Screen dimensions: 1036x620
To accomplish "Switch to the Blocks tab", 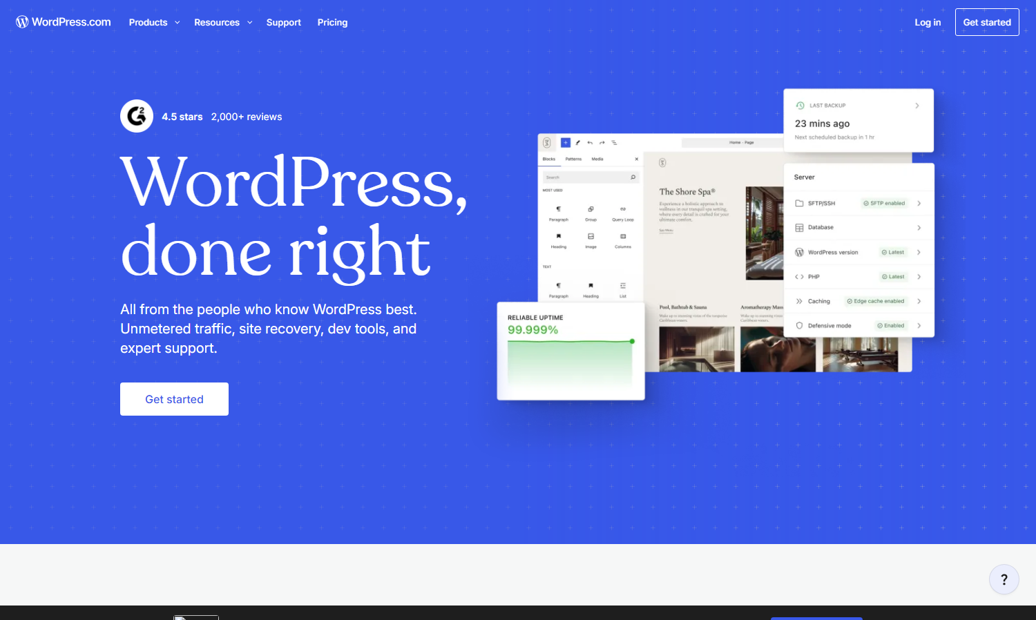I will point(549,159).
